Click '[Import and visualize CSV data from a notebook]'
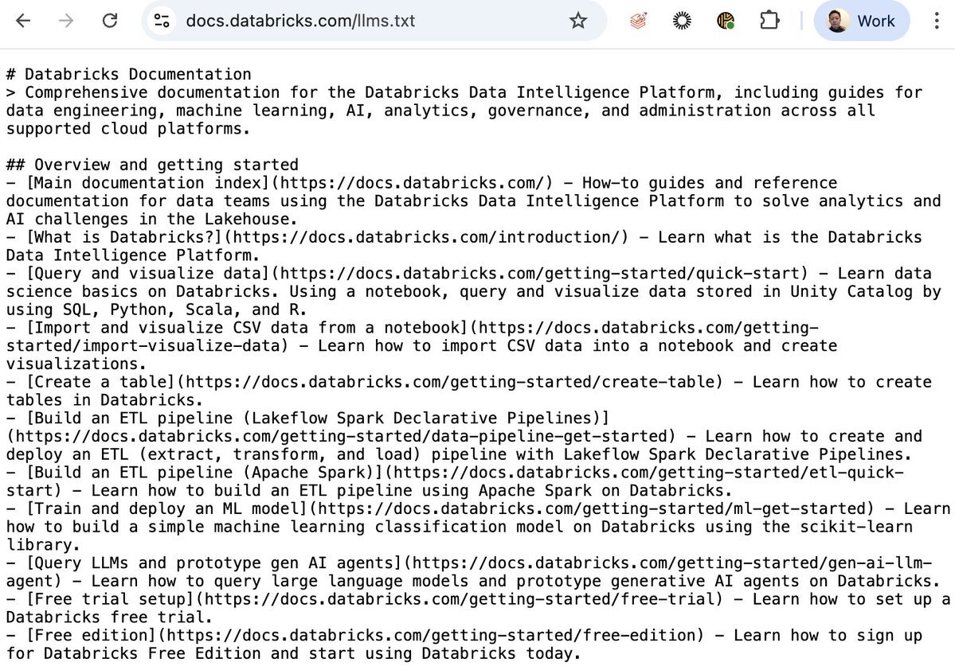Viewport: 955px width, 666px height. pos(247,328)
